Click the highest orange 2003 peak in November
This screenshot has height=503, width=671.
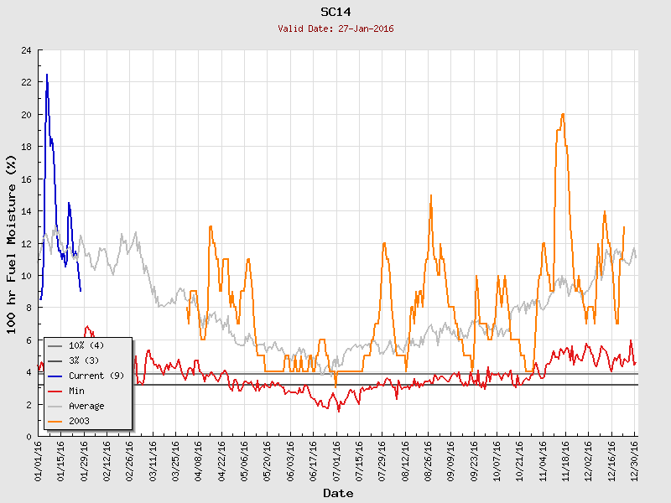(563, 114)
